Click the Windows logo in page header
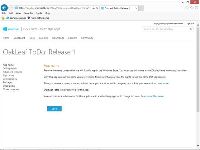Viewport: 200px width, 150px height. 5,29
